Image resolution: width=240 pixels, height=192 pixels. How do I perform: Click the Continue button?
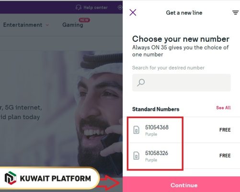tap(181, 184)
